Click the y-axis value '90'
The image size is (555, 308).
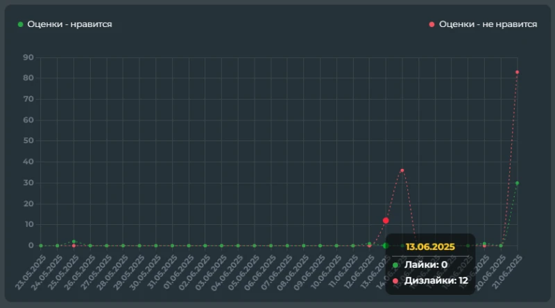(x=28, y=57)
